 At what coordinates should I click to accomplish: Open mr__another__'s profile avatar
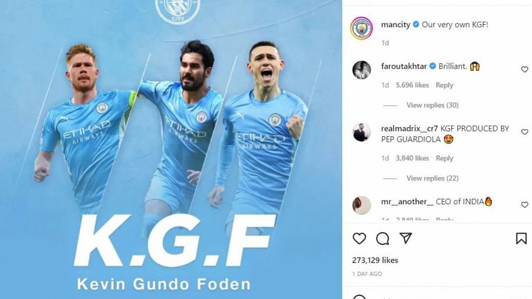click(x=362, y=205)
